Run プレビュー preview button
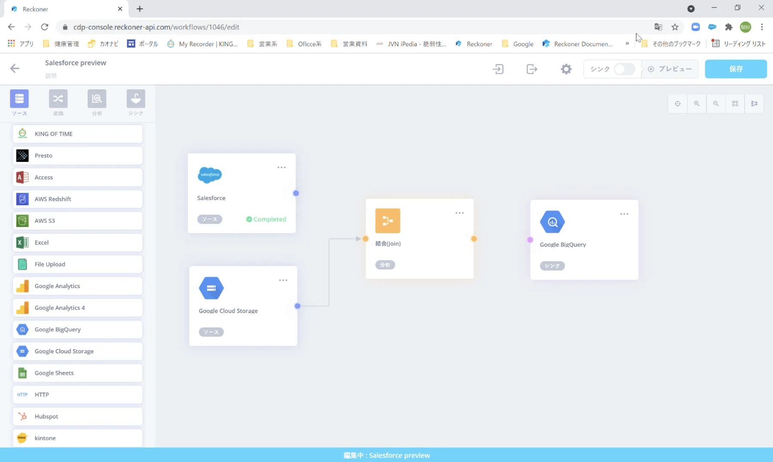This screenshot has width=773, height=462. click(670, 69)
